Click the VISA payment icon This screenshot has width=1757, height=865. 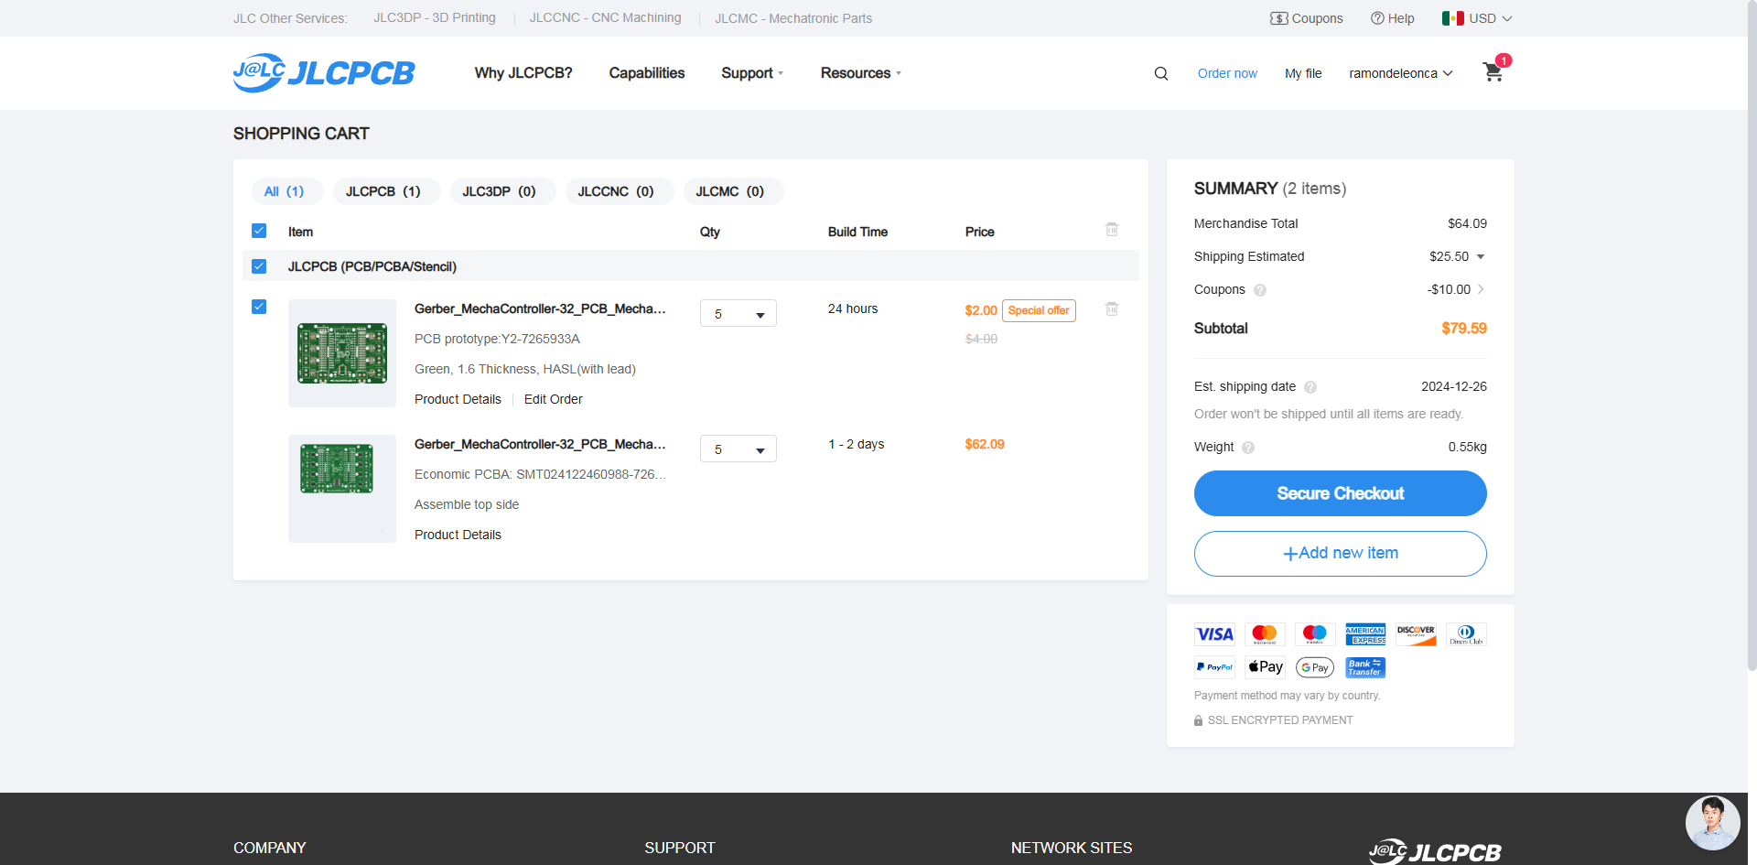click(x=1214, y=634)
